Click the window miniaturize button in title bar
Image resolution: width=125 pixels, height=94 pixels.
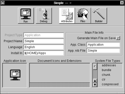pyautogui.click(x=2, y=3)
